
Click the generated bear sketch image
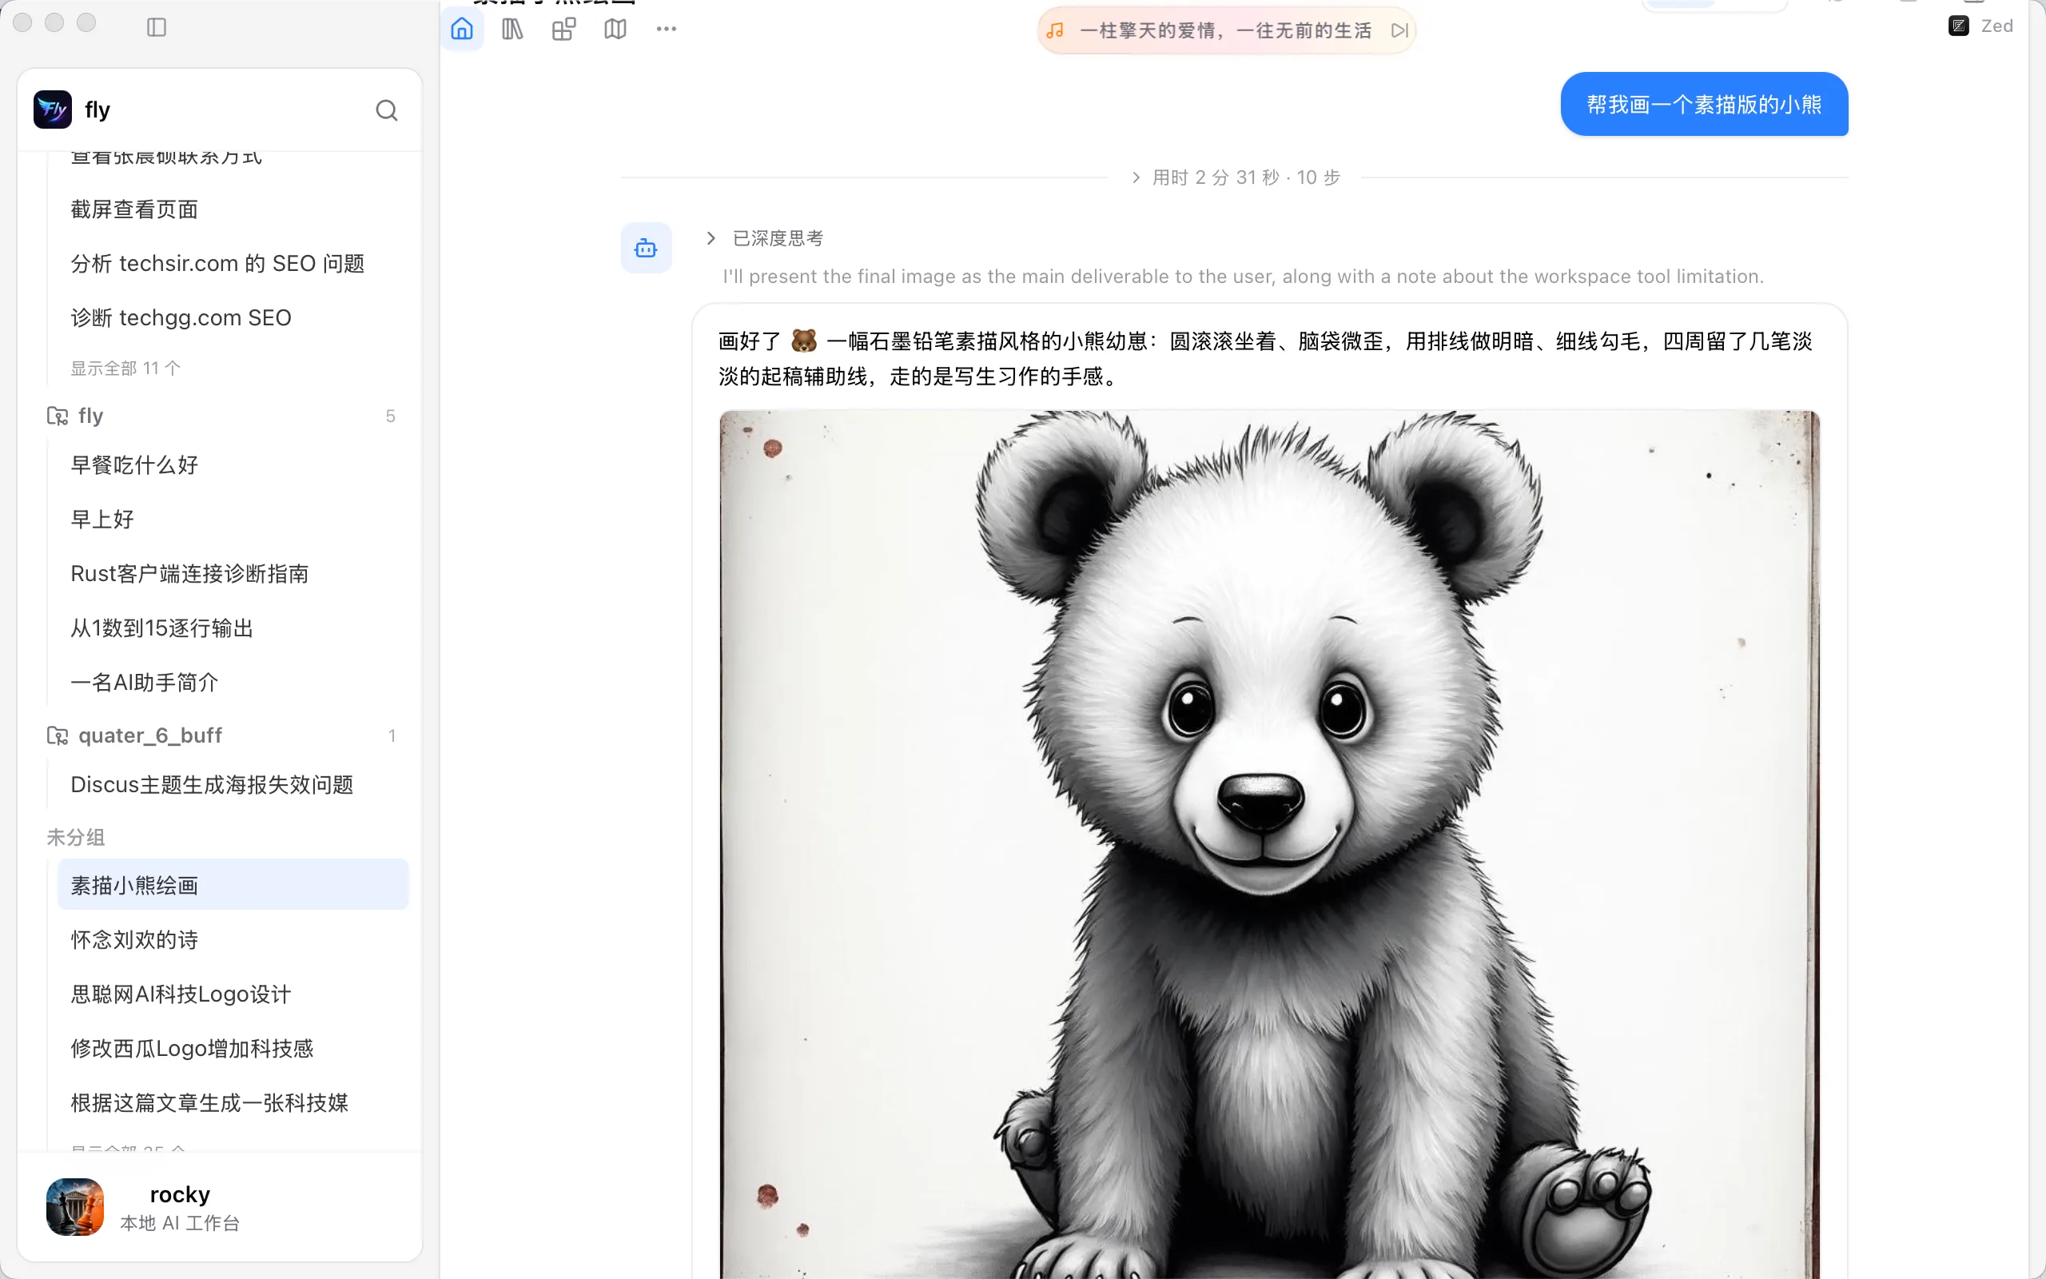[1269, 844]
